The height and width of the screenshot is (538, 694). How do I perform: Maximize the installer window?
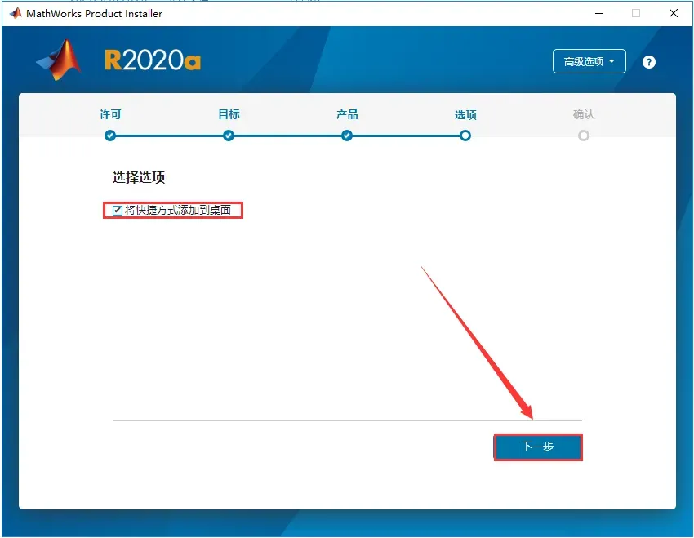pos(636,13)
